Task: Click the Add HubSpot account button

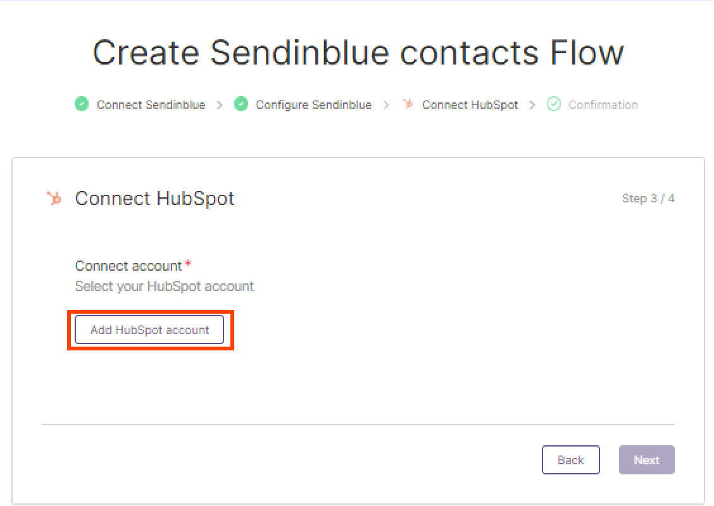Action: click(149, 330)
